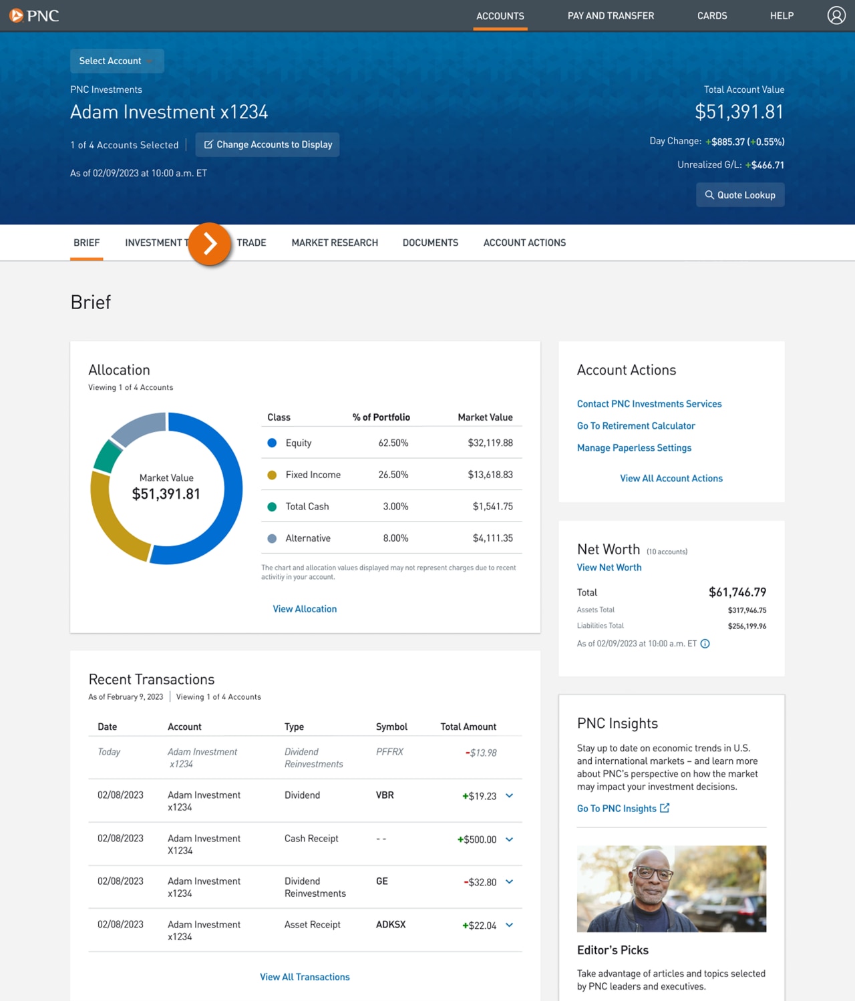Open the Pay and Transfer menu
This screenshot has width=855, height=1001.
[611, 15]
